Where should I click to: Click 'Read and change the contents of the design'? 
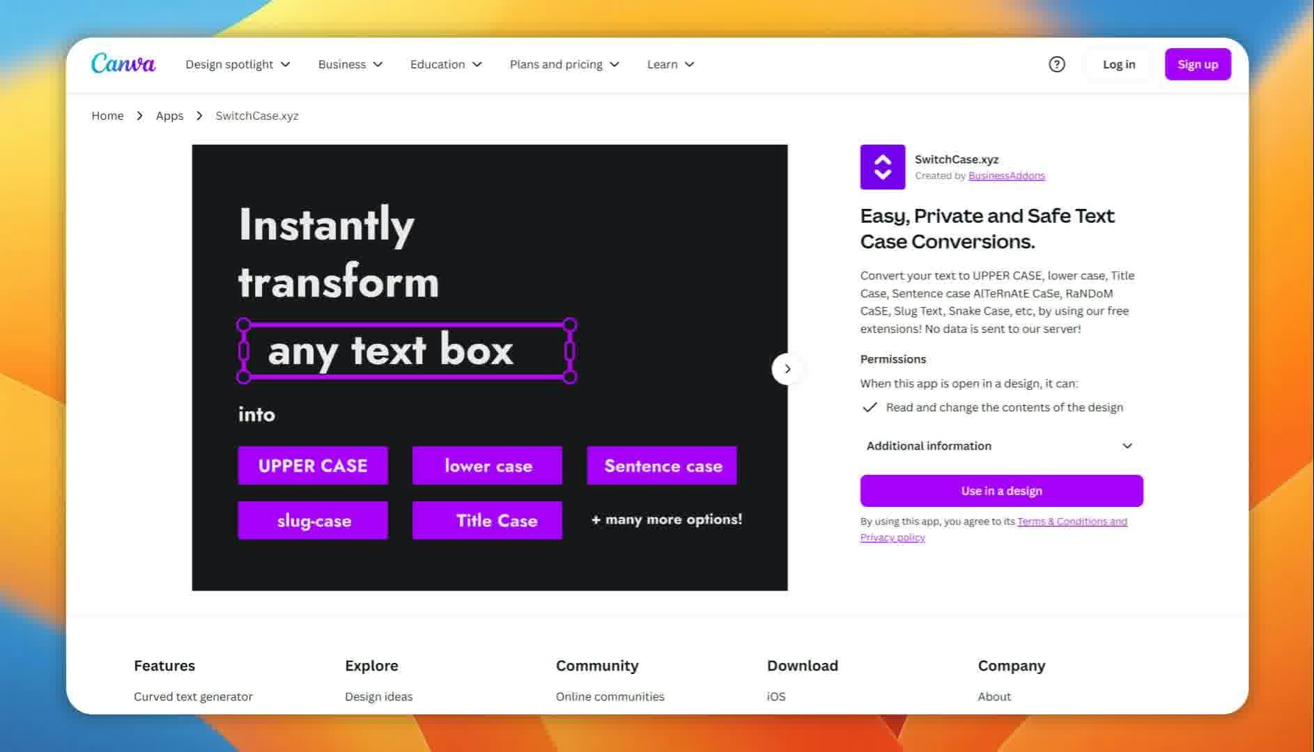1004,407
